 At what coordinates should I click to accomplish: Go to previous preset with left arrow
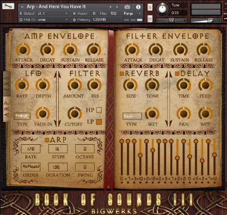point(111,7)
